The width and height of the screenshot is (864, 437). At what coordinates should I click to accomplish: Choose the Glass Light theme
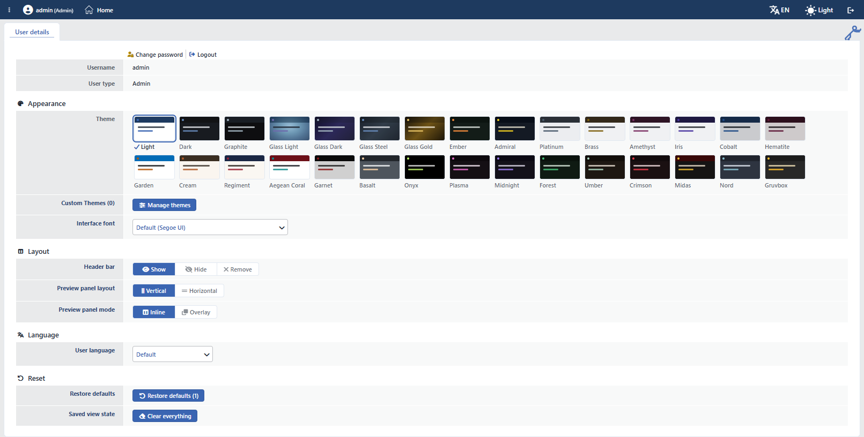[290, 129]
